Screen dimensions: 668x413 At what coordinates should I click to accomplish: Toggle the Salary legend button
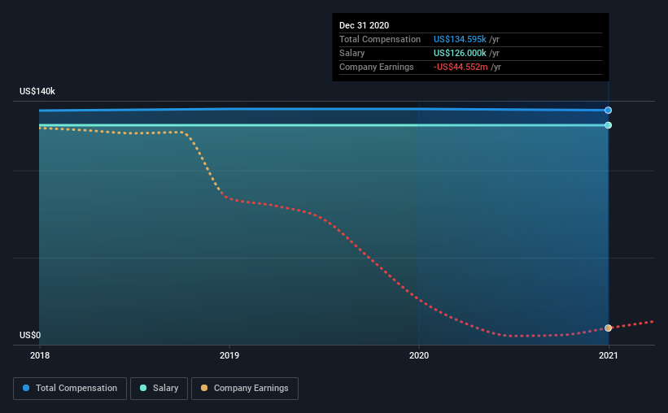coord(159,389)
